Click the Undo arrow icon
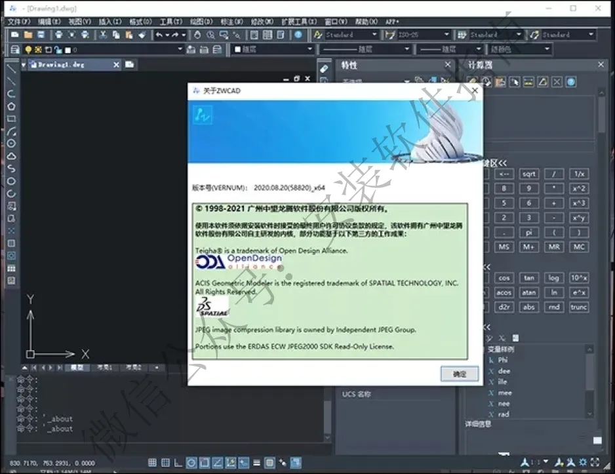This screenshot has height=474, width=615. [159, 35]
